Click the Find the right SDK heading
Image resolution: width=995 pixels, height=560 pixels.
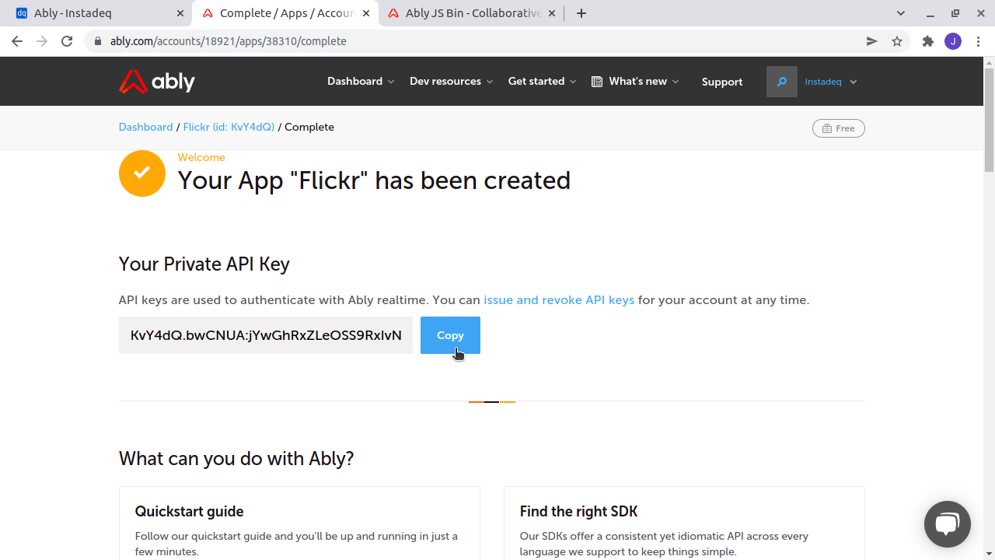pyautogui.click(x=579, y=511)
